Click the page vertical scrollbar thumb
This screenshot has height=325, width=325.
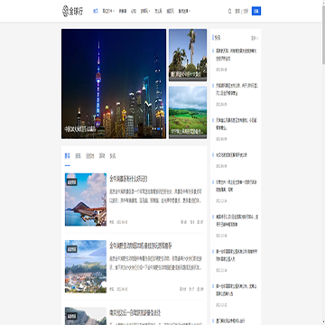[323, 32]
